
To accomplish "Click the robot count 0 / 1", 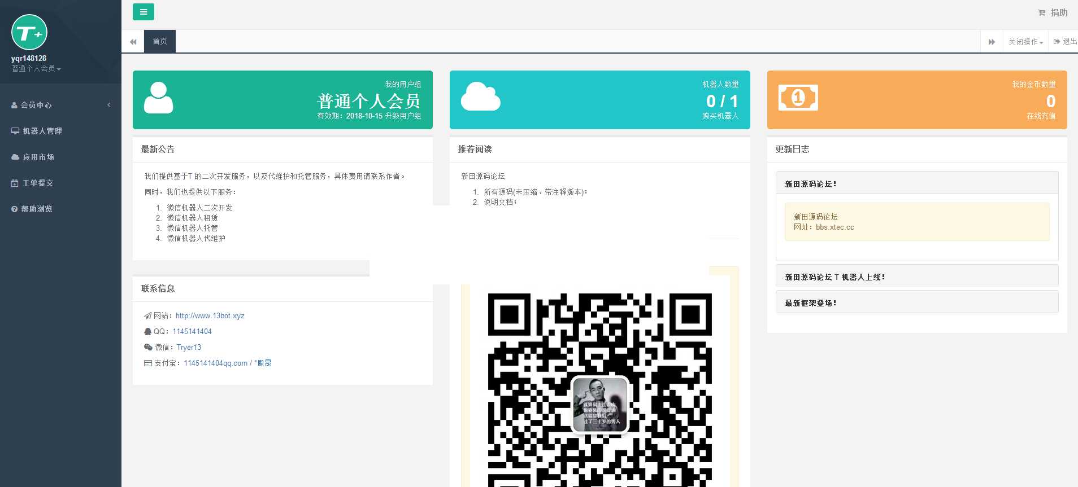I will [x=722, y=101].
